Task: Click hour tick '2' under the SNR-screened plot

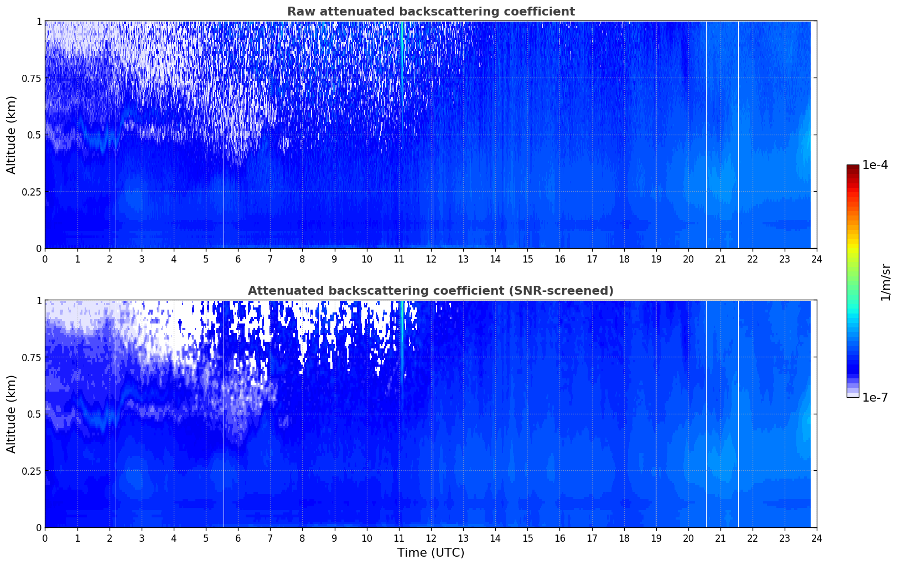Action: 109,538
